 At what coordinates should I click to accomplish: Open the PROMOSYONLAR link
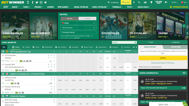[x=179, y=7]
